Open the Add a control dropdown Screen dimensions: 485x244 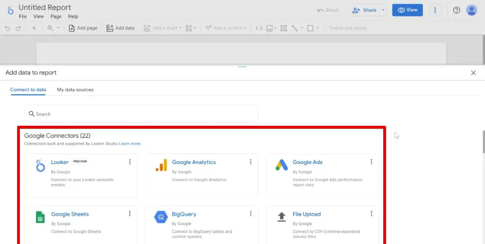[x=225, y=28]
